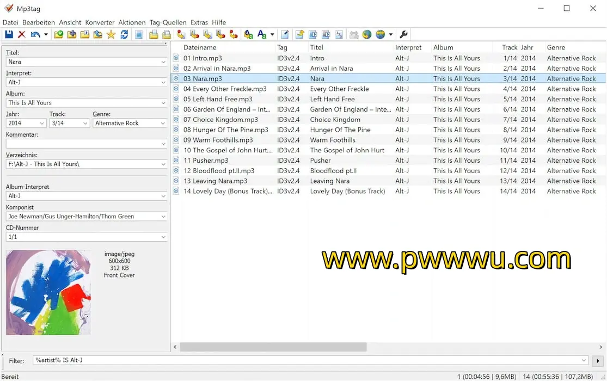
Task: Click the Save tag floppy disk icon
Action: click(x=9, y=35)
